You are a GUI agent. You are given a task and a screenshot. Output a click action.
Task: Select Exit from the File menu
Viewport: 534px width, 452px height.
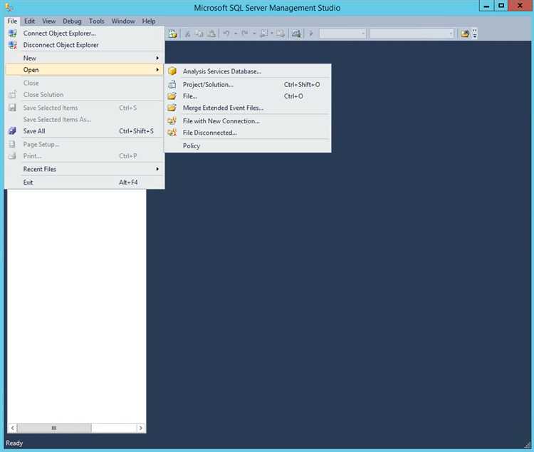point(28,183)
